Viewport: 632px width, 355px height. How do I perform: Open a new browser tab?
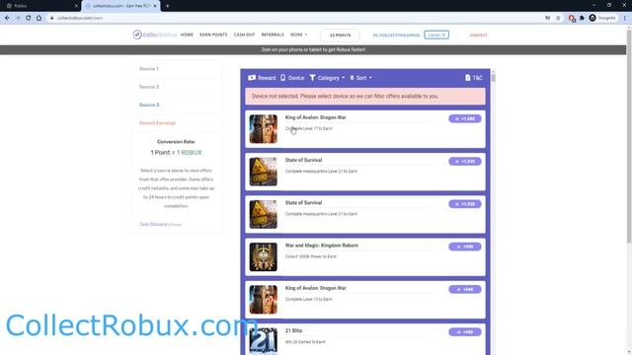click(x=167, y=6)
